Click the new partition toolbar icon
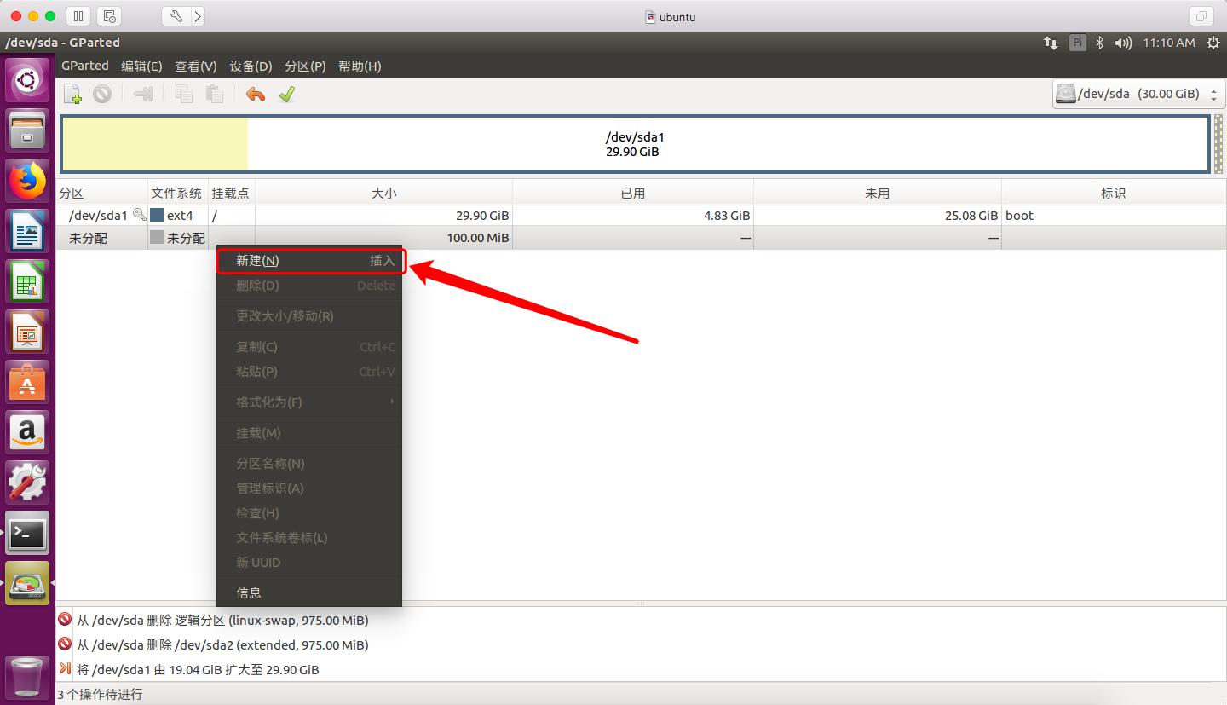Image resolution: width=1227 pixels, height=705 pixels. (x=73, y=94)
